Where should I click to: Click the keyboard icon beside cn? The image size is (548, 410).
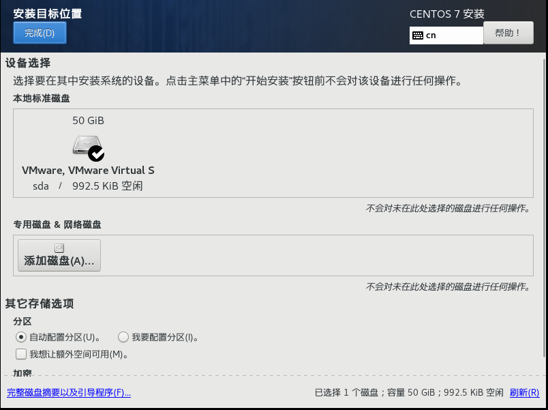click(418, 35)
